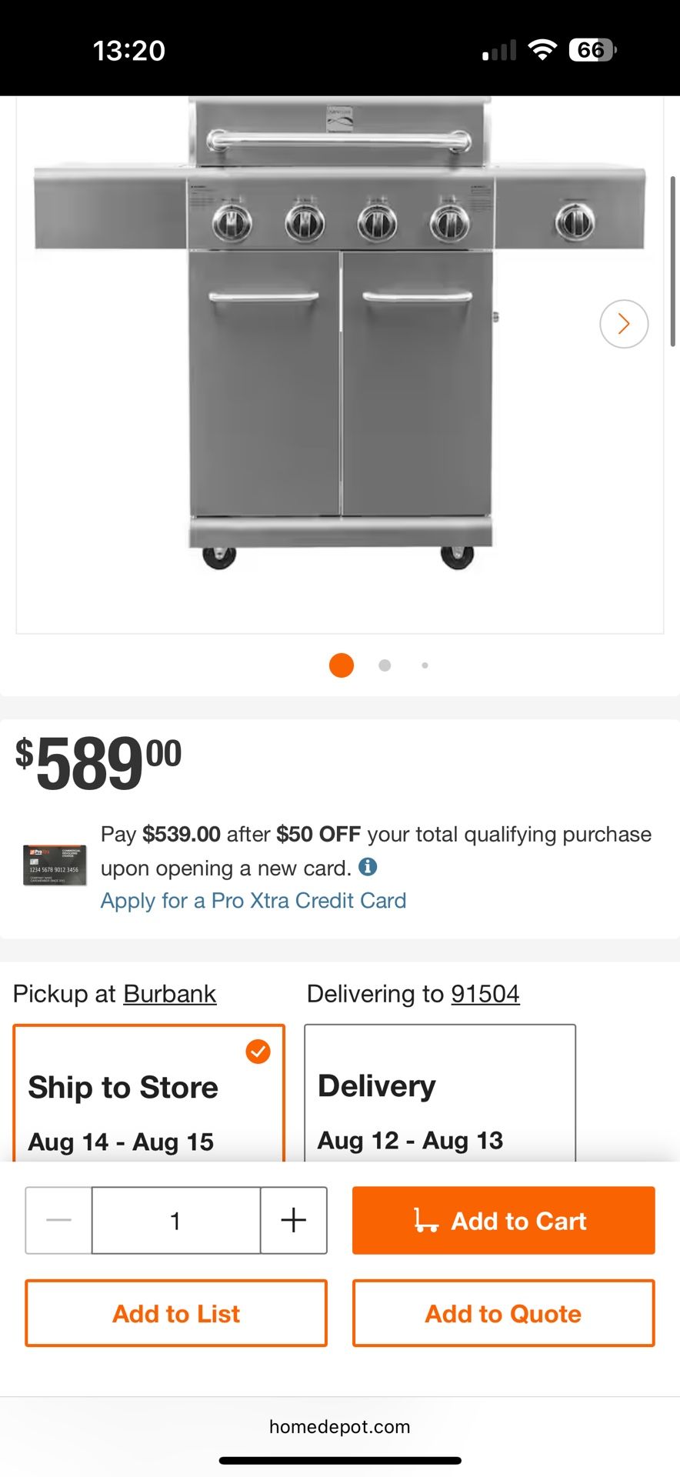680x1477 pixels.
Task: Expand the next product photo with the arrow
Action: point(624,324)
